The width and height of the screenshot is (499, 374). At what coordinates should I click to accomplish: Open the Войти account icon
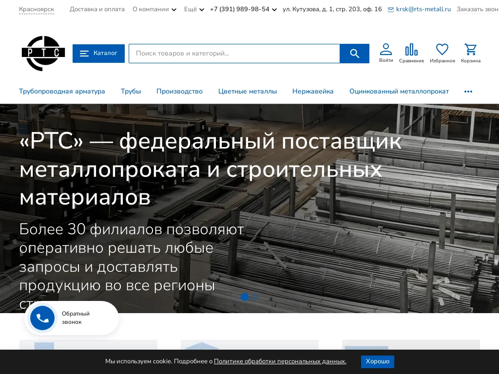click(385, 49)
